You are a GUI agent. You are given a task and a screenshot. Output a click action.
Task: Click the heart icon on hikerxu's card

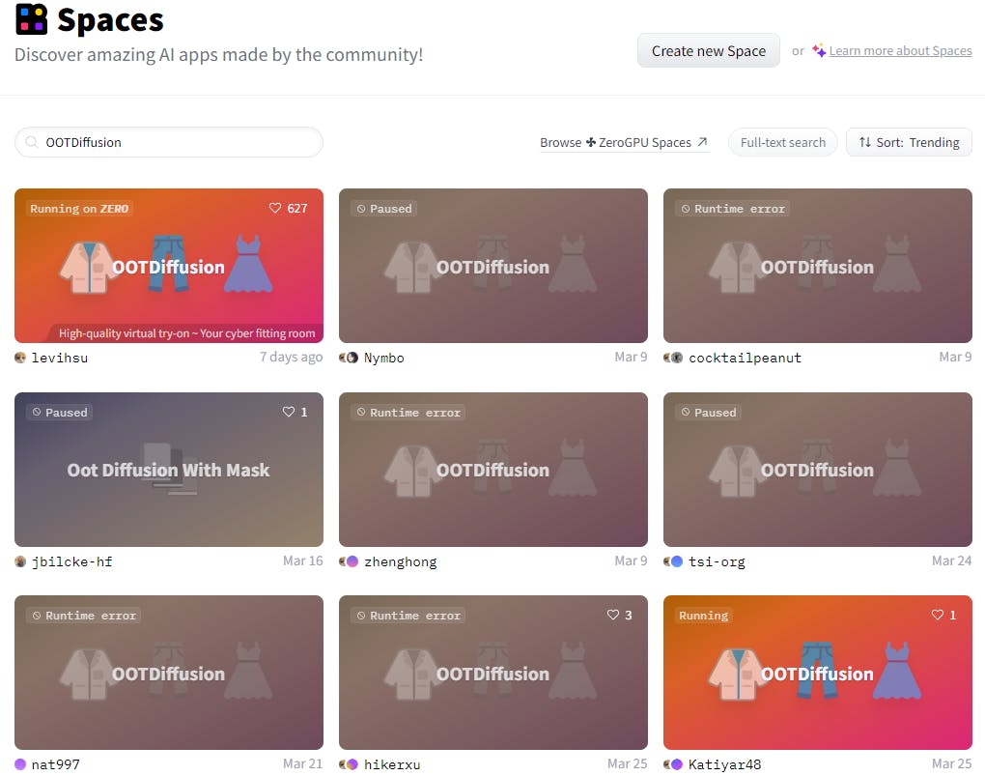[x=613, y=615]
